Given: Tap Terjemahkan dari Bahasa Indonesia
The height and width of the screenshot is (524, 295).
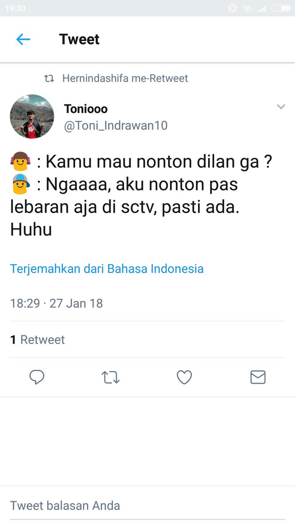Looking at the screenshot, I should click(107, 268).
